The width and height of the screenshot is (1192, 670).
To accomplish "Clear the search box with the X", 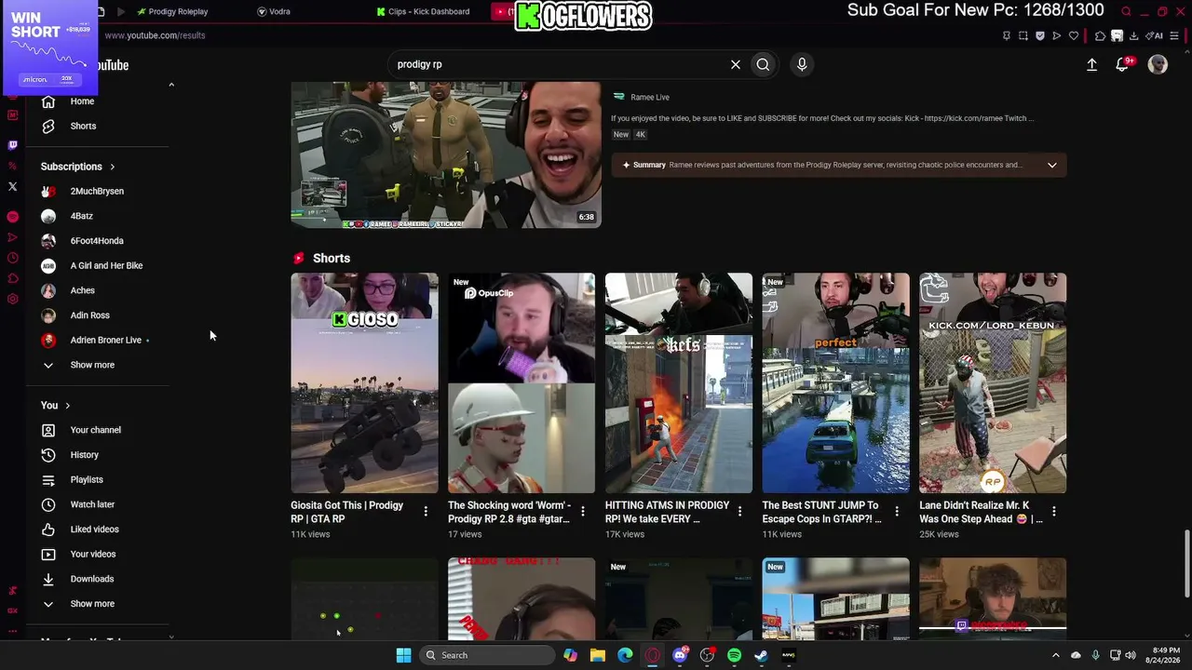I will (x=736, y=64).
